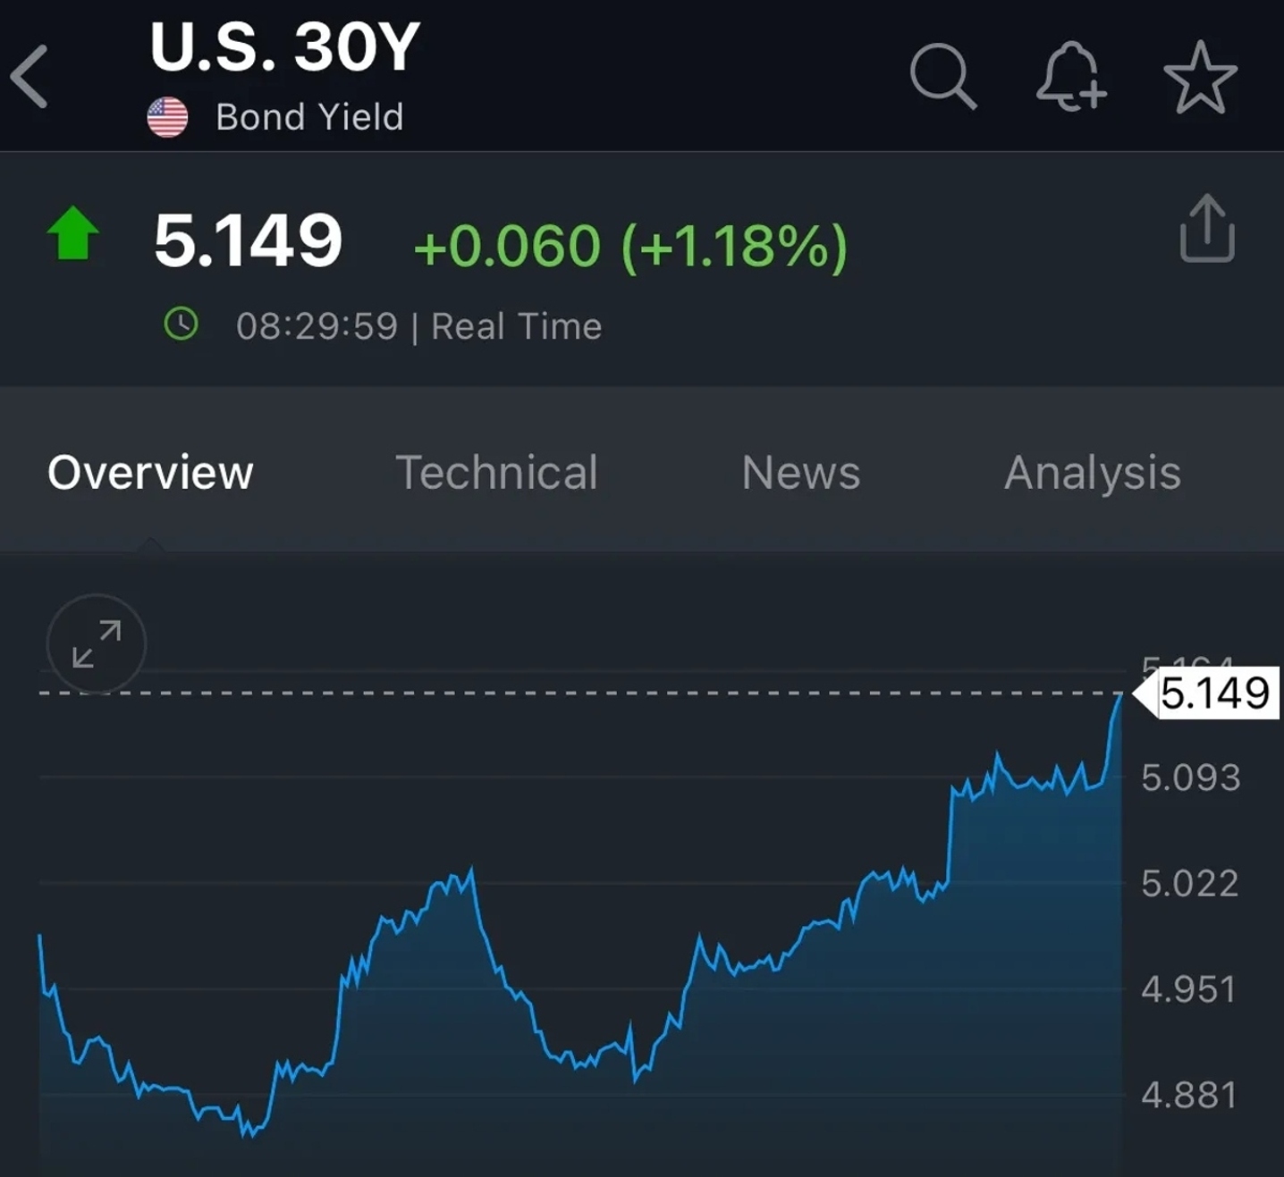The height and width of the screenshot is (1177, 1284).
Task: Toggle the favorite star icon
Action: (1200, 78)
